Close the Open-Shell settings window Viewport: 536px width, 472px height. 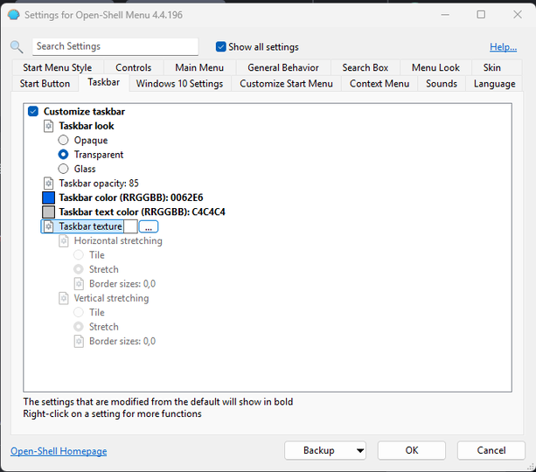coord(518,15)
